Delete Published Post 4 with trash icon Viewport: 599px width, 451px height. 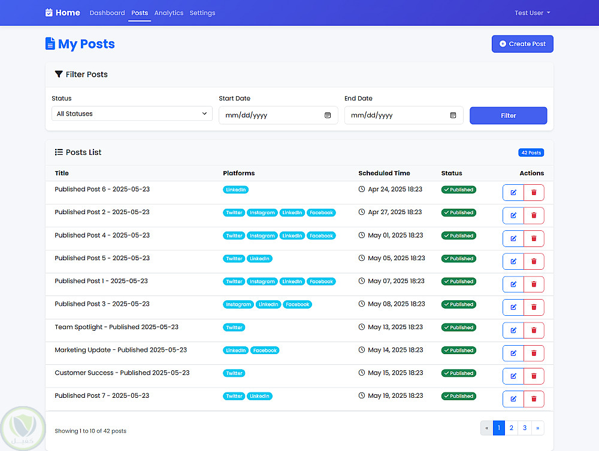coord(534,239)
